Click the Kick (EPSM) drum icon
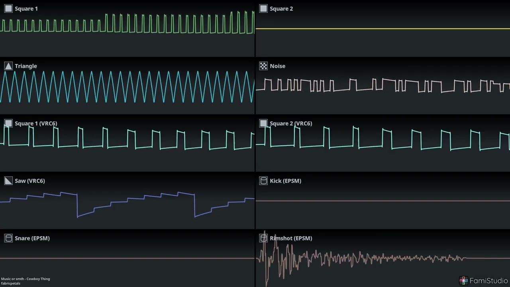The width and height of the screenshot is (510, 287). (263, 181)
